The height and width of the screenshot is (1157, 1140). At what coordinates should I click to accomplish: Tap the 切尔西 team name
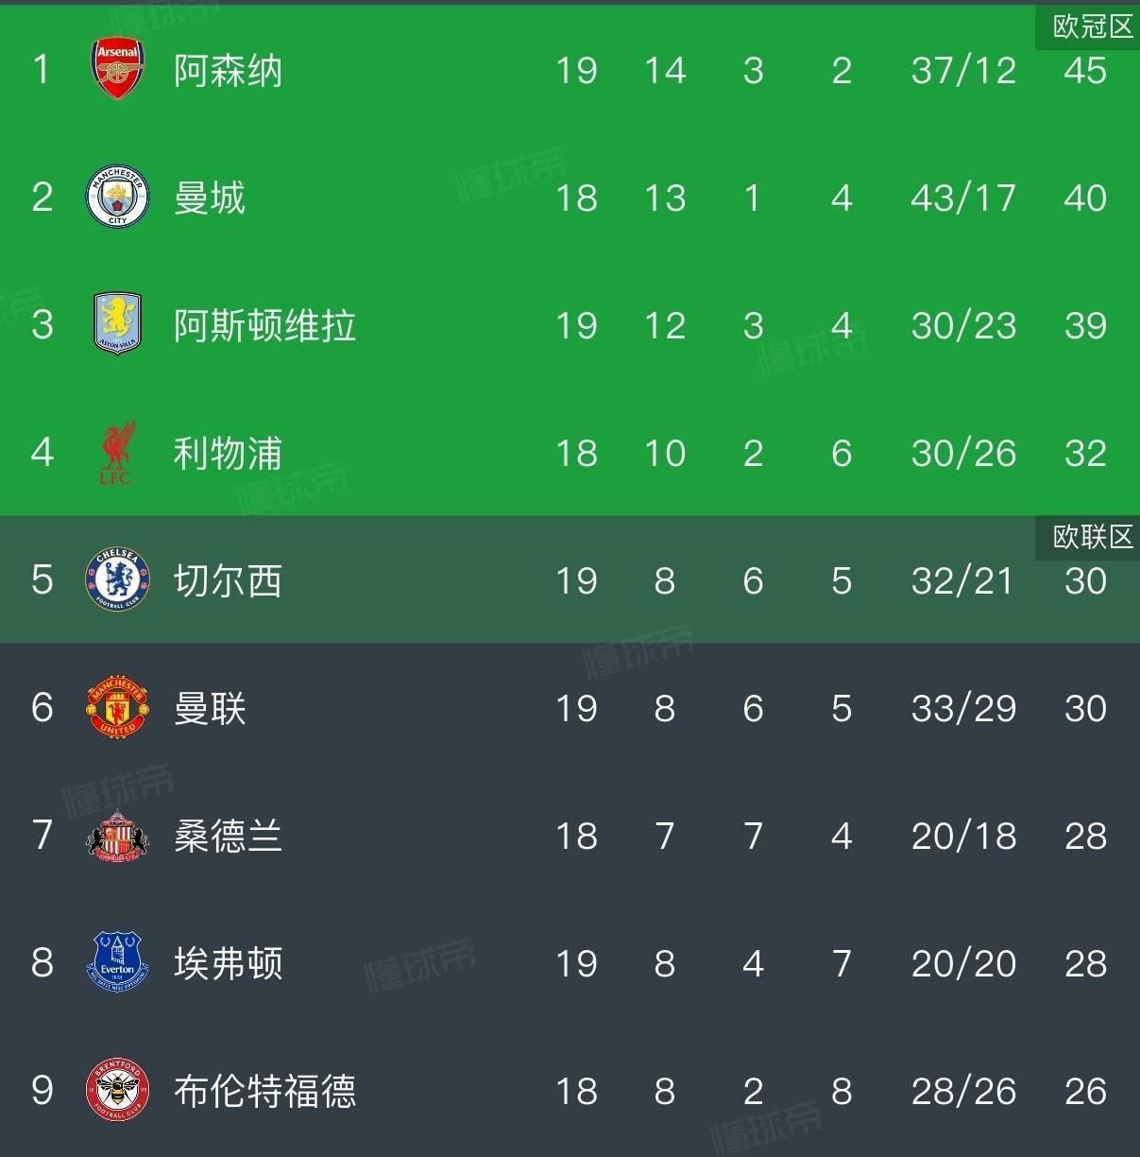(x=228, y=581)
